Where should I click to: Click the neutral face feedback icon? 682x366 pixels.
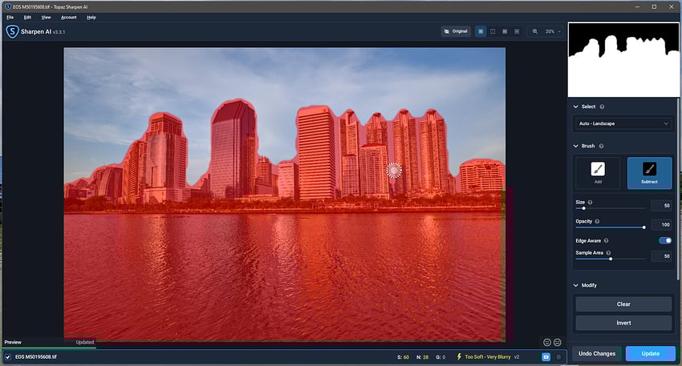(557, 342)
